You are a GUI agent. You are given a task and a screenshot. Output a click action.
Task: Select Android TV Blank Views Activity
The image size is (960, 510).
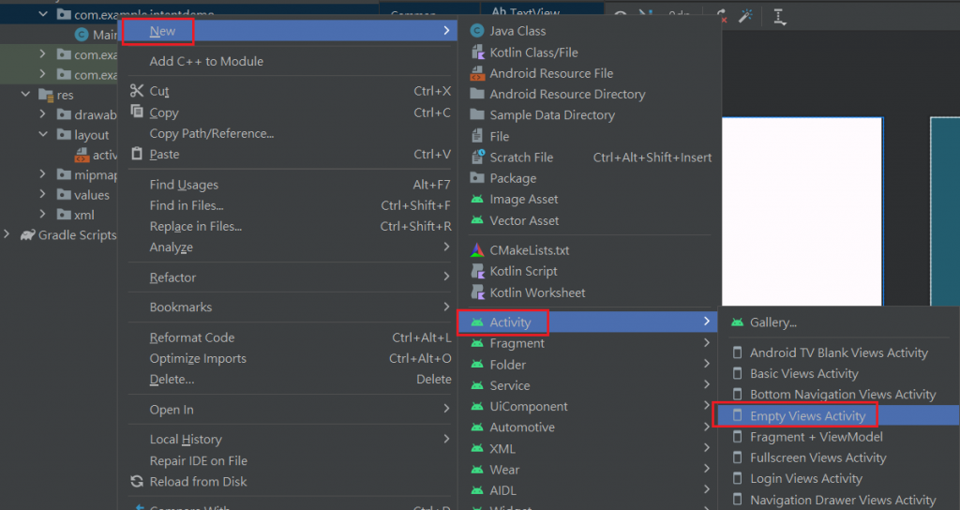(x=838, y=352)
